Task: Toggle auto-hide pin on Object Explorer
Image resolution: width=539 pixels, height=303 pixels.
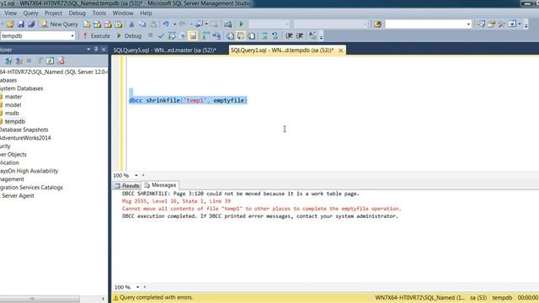Action: [96, 50]
